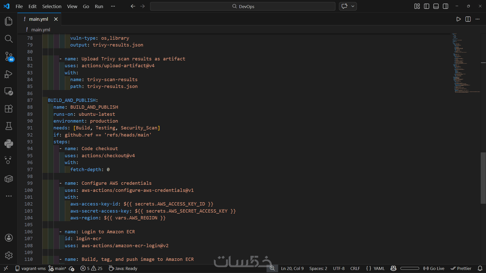Show more menu items via ellipsis
This screenshot has width=486, height=273.
(113, 6)
